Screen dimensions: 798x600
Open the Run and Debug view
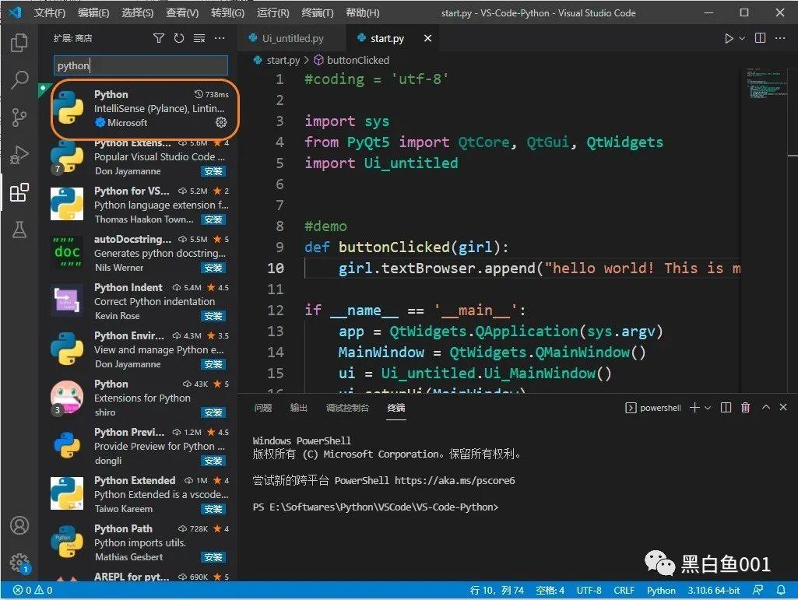(19, 155)
